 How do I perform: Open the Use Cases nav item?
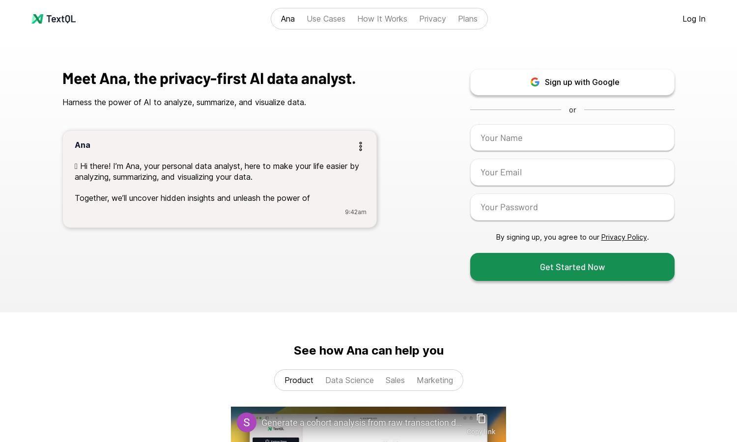[326, 19]
